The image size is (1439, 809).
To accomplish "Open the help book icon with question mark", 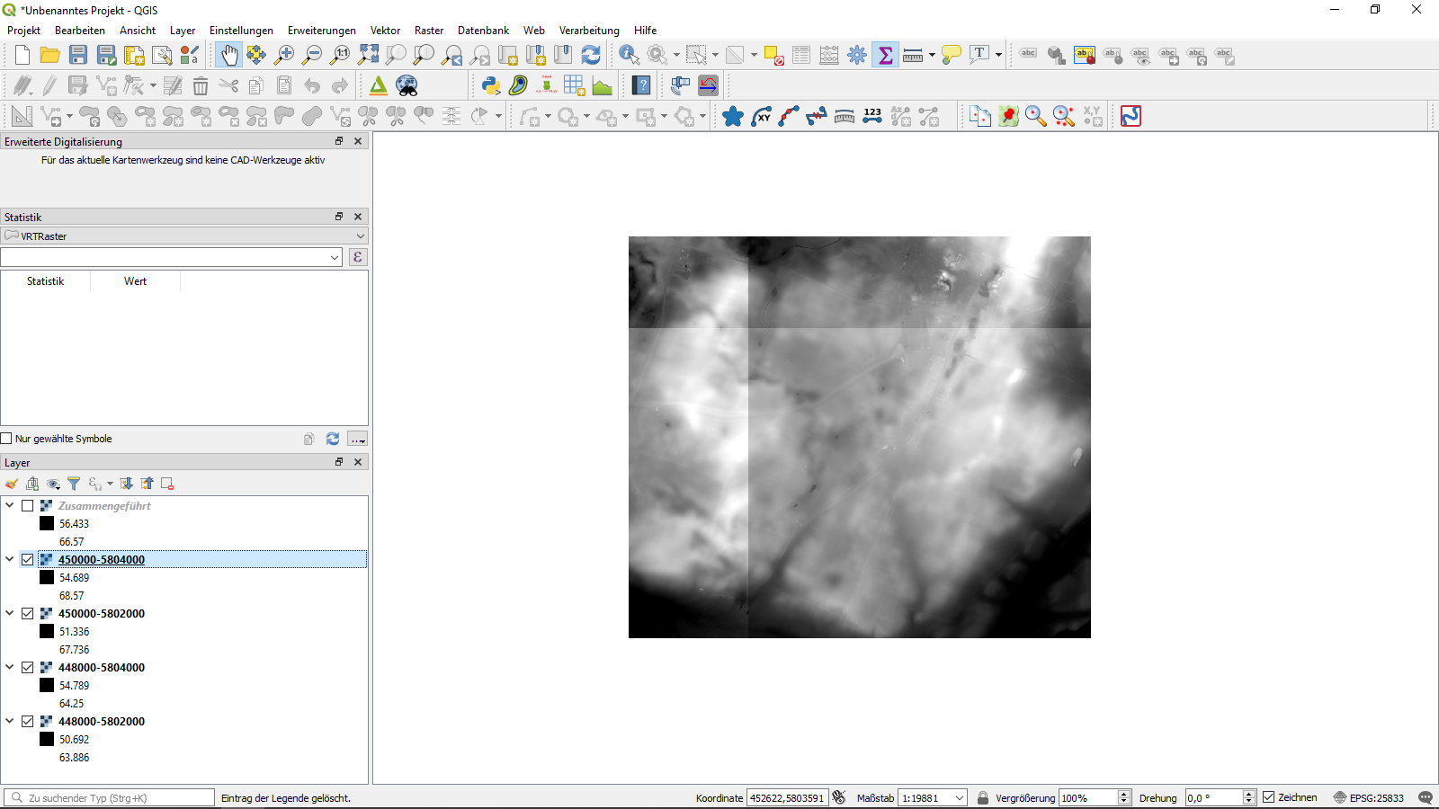I will click(x=641, y=85).
